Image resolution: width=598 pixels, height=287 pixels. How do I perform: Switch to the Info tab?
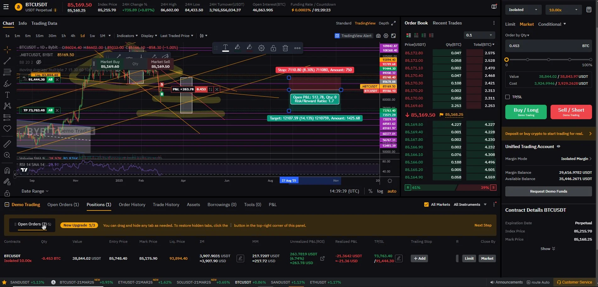(x=23, y=23)
